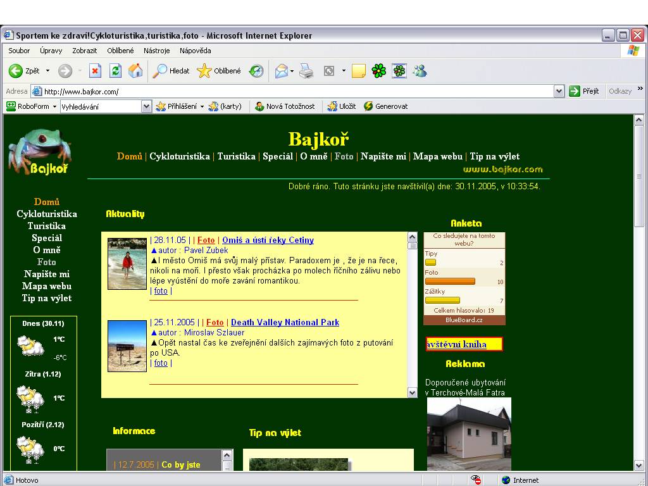This screenshot has width=648, height=486.
Task: Click news box scroll-down arrow
Action: tap(412, 392)
